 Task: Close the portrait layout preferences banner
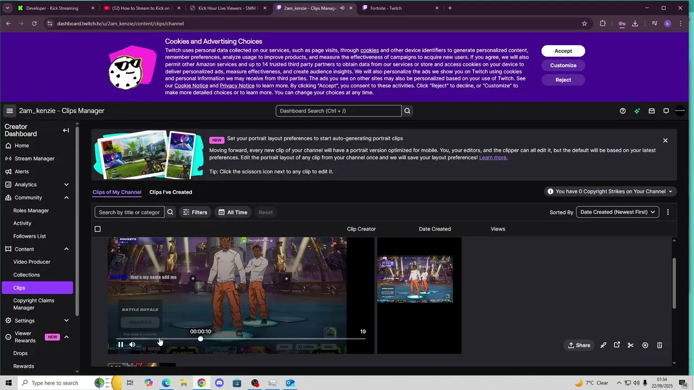coord(665,140)
